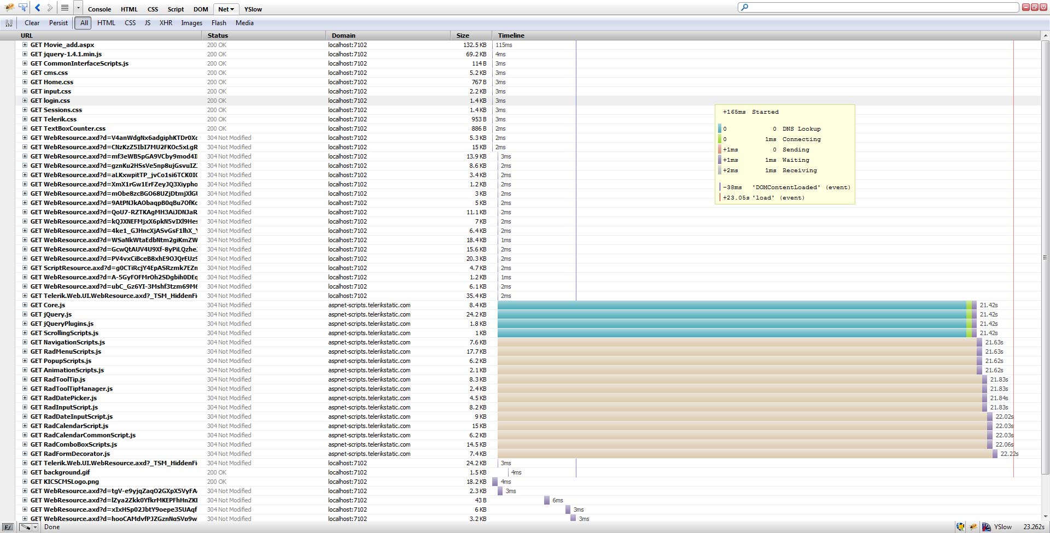1050x533 pixels.
Task: Click GET KICSCMSLogo.png request URL
Action: 65,482
